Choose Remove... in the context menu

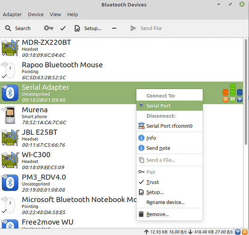tap(170, 214)
